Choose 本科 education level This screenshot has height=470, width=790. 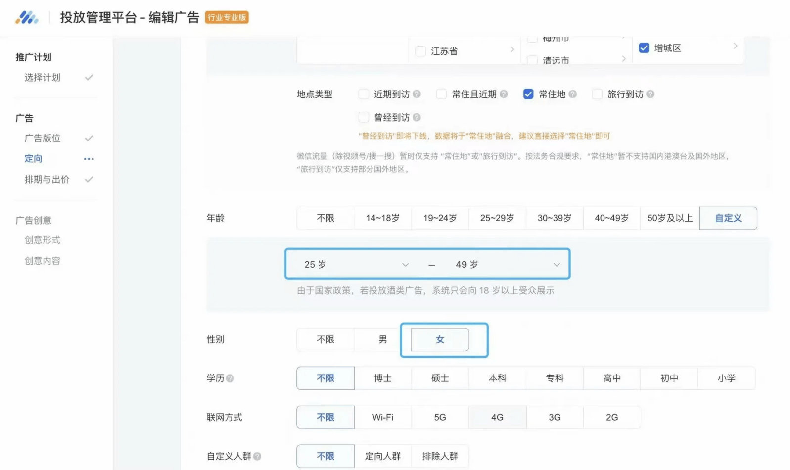coord(497,378)
